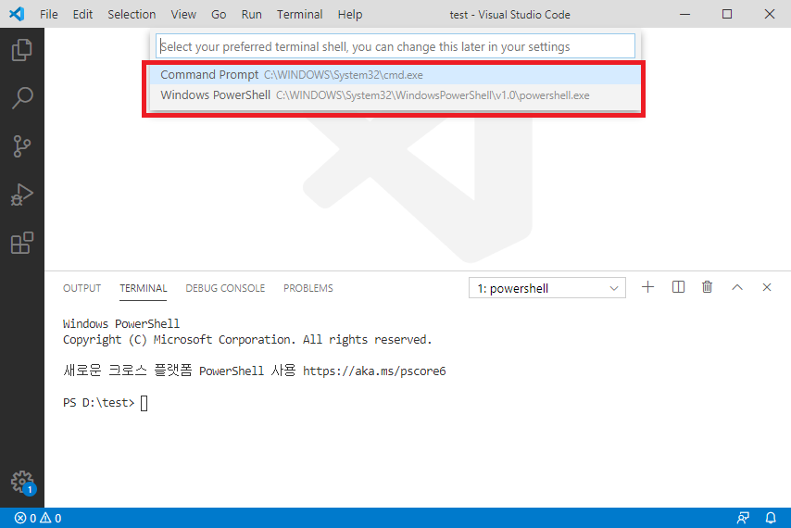The height and width of the screenshot is (528, 791).
Task: Open the Run and Debug view
Action: coord(21,195)
